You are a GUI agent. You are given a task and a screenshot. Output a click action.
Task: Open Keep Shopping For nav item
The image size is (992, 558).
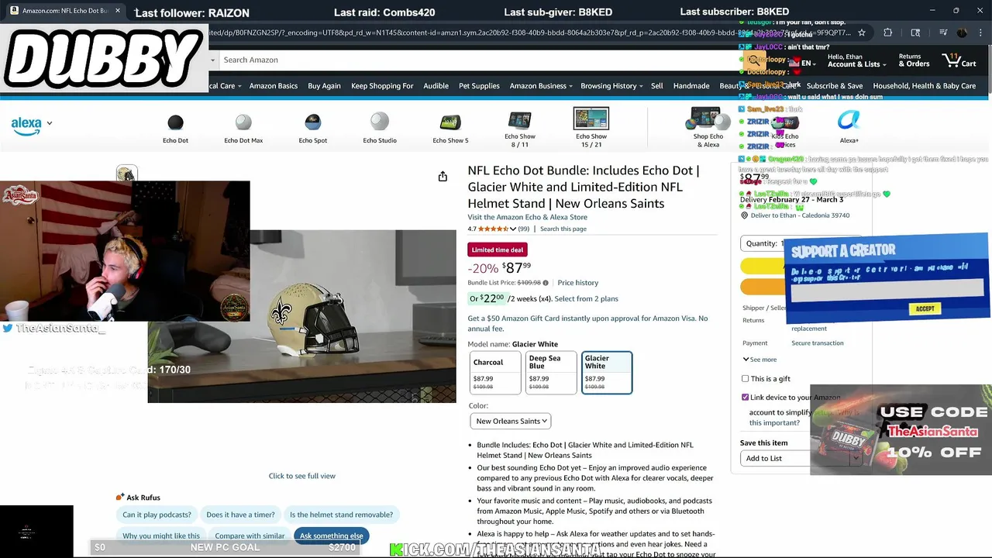pyautogui.click(x=382, y=86)
